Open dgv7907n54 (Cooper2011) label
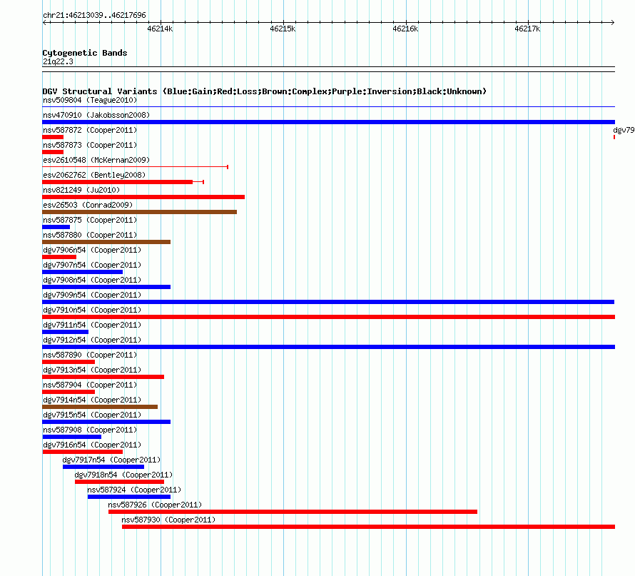 coord(92,265)
